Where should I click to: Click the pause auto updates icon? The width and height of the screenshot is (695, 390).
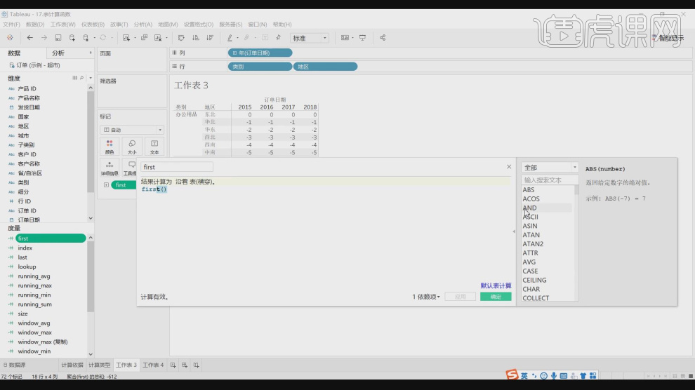point(86,38)
